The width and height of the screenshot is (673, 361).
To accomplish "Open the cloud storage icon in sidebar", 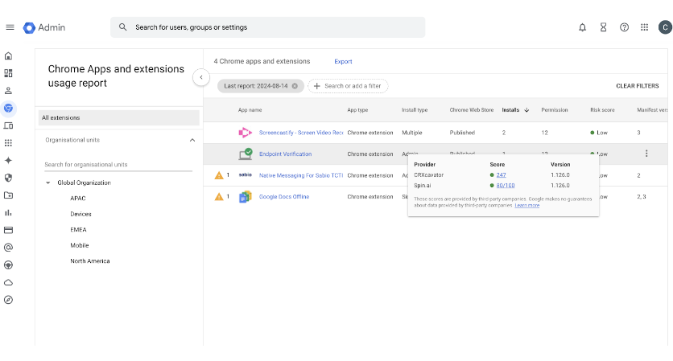I will pos(8,282).
